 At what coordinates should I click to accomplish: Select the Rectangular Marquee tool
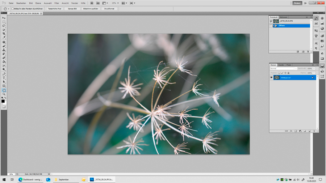(4, 22)
